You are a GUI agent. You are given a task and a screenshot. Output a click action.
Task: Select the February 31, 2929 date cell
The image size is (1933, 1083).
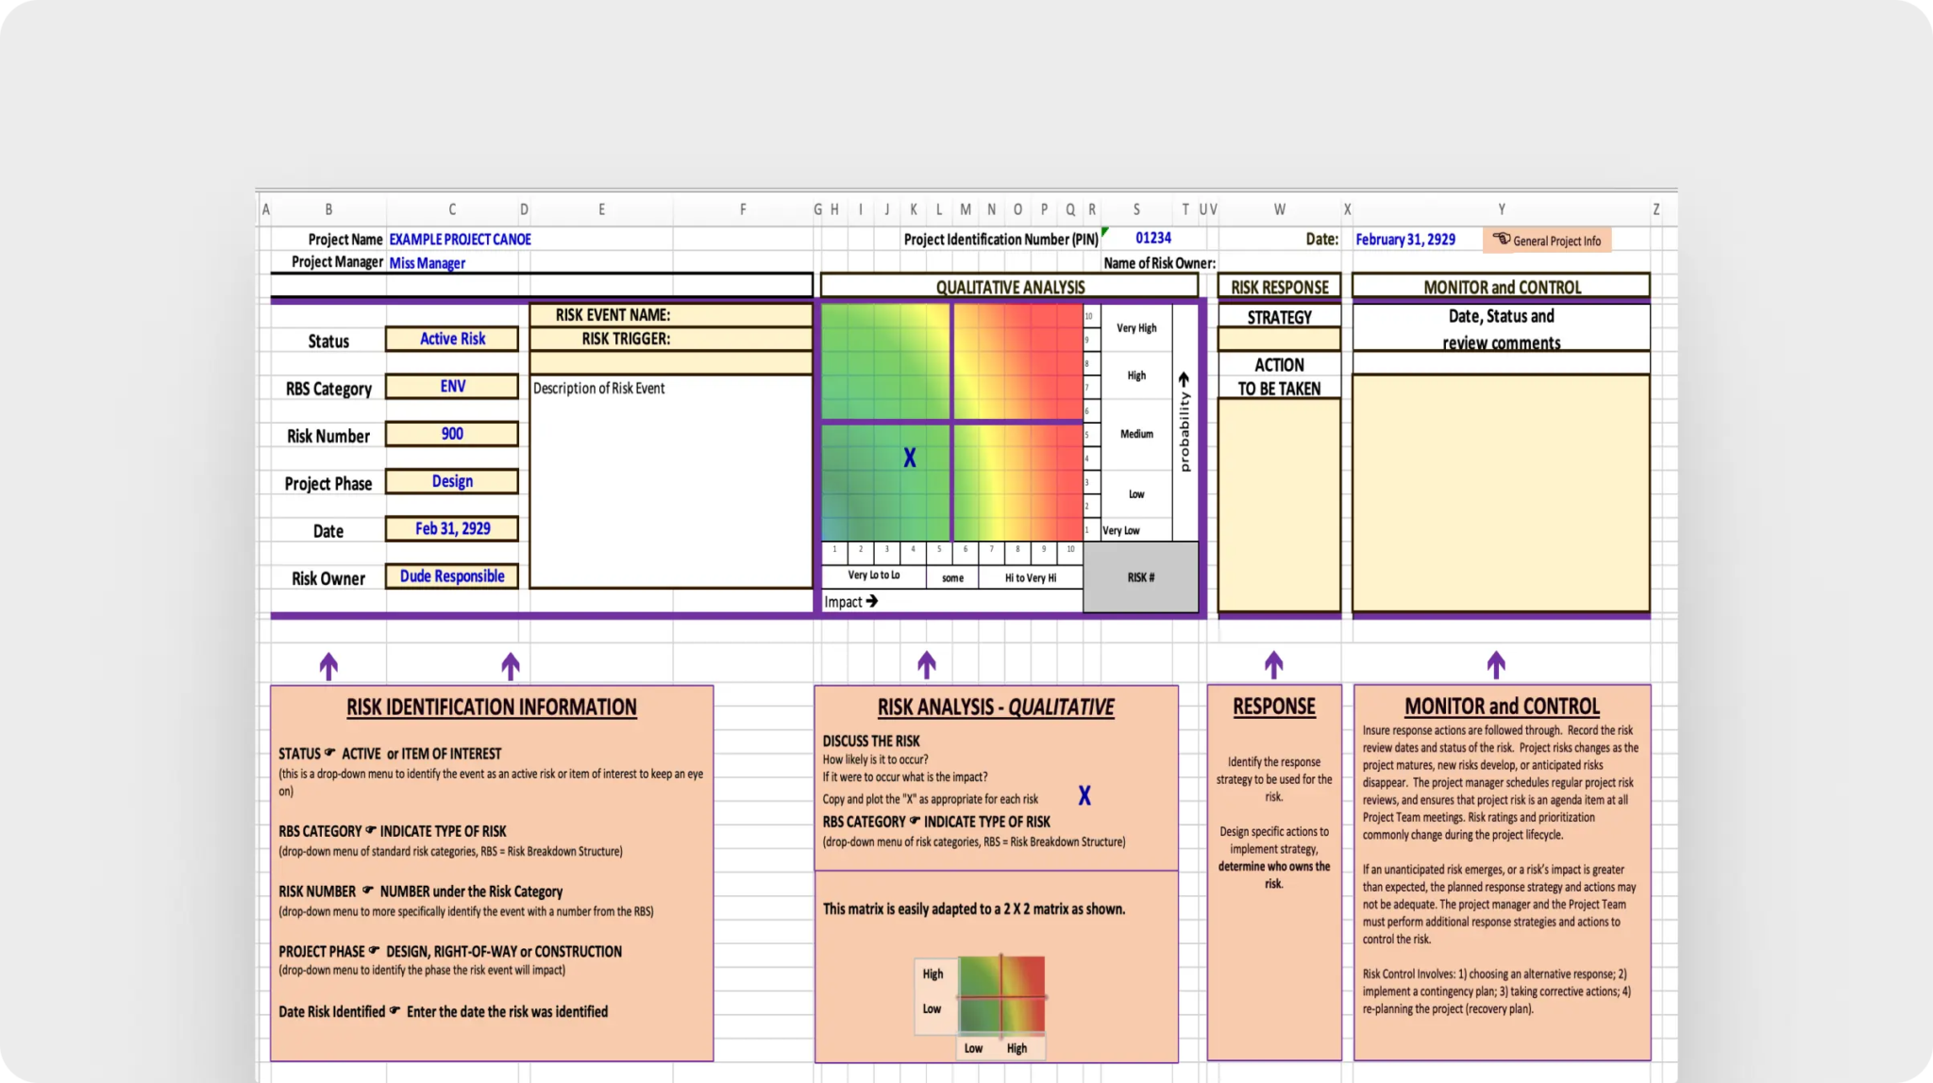pyautogui.click(x=1405, y=240)
